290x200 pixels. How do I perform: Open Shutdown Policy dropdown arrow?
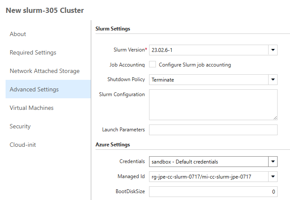273,79
